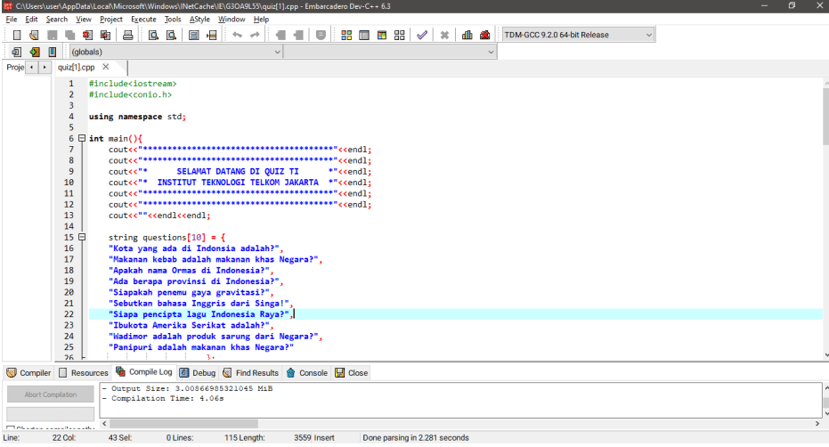
Task: Click the Abort Compilation button
Action: [x=50, y=394]
